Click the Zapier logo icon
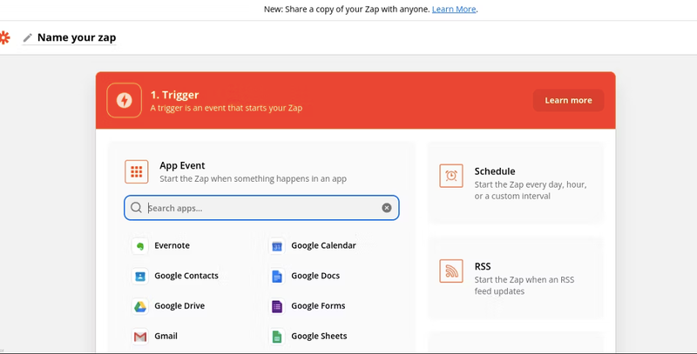 (4, 37)
